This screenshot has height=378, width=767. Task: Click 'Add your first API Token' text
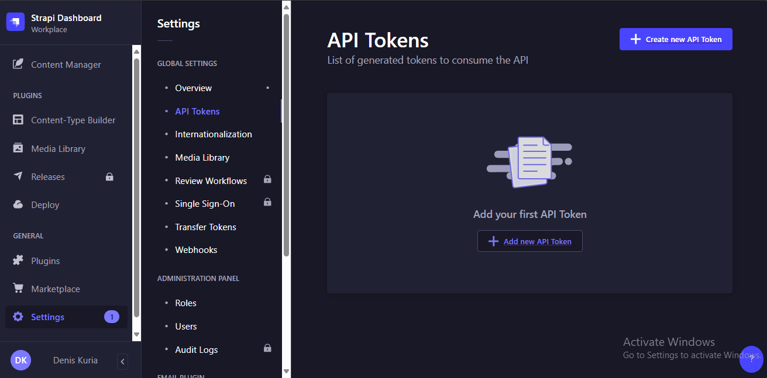(530, 214)
